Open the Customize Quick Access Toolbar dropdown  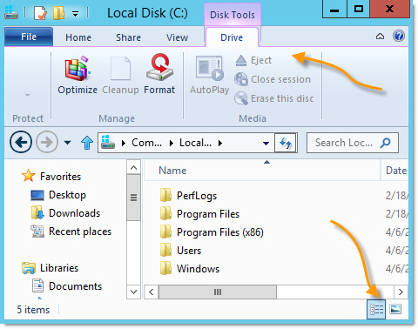(75, 14)
